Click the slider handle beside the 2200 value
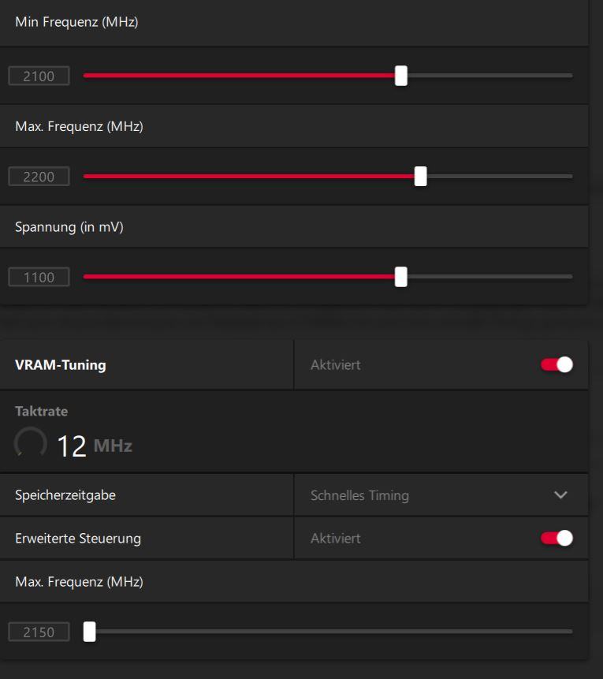The width and height of the screenshot is (603, 679). [421, 177]
